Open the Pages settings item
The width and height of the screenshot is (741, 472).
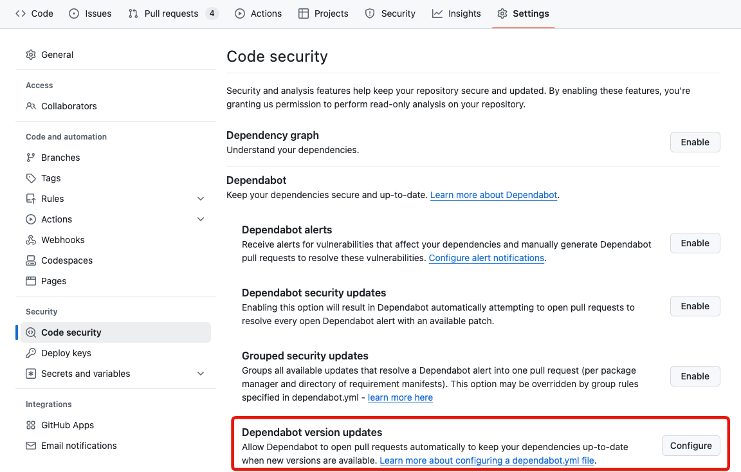pyautogui.click(x=54, y=281)
